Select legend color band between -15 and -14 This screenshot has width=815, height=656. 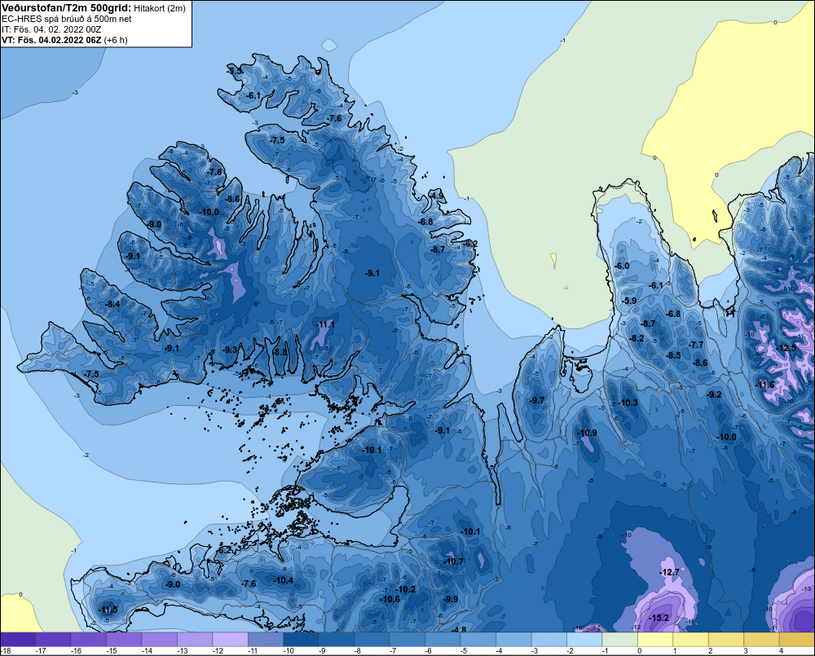[124, 640]
